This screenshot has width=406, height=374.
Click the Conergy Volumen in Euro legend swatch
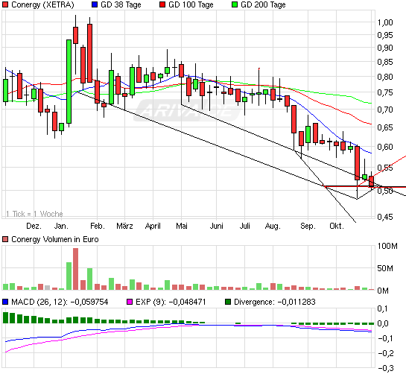5,239
